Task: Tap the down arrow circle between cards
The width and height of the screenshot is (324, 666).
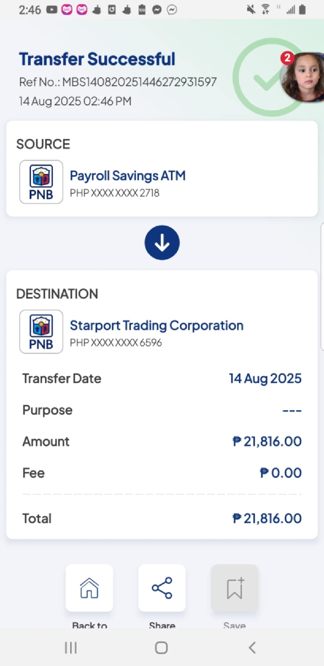Action: [x=162, y=243]
